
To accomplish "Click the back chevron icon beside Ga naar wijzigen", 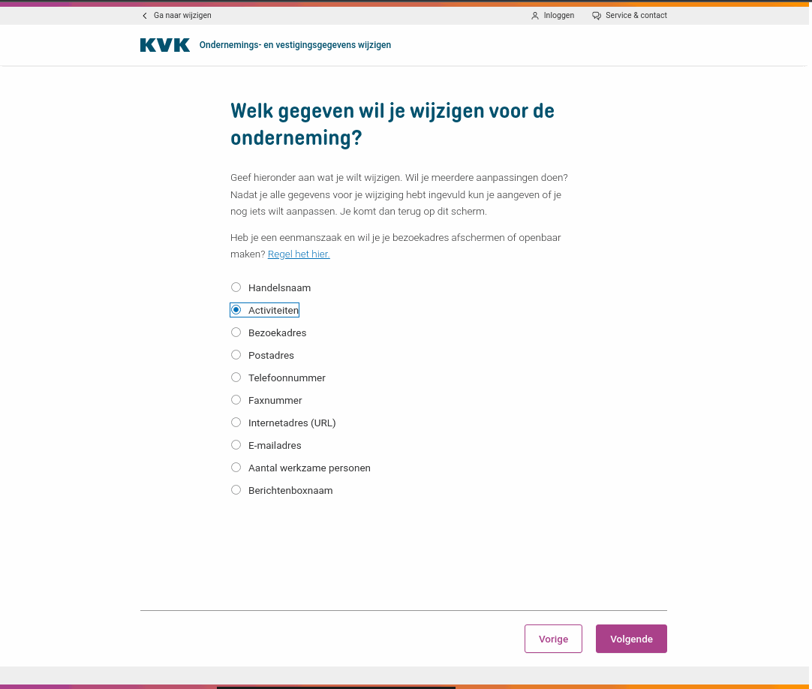I will pyautogui.click(x=145, y=16).
